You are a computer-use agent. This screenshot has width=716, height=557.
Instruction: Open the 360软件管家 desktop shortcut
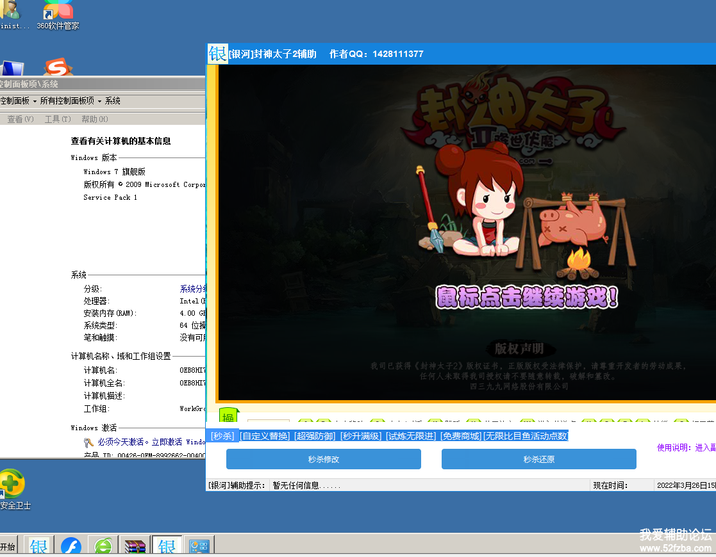point(58,15)
